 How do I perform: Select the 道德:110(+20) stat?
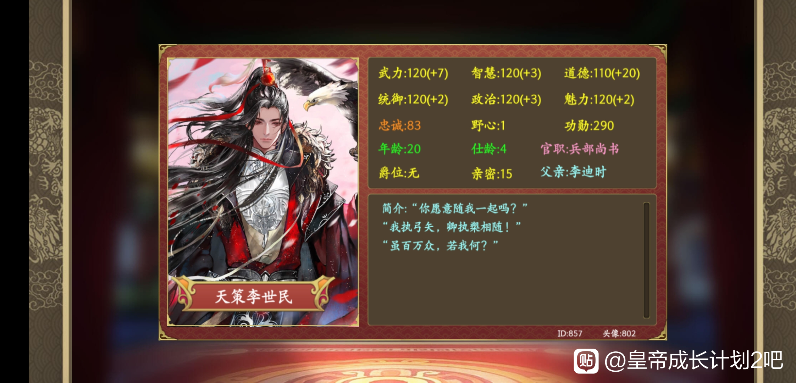[602, 73]
